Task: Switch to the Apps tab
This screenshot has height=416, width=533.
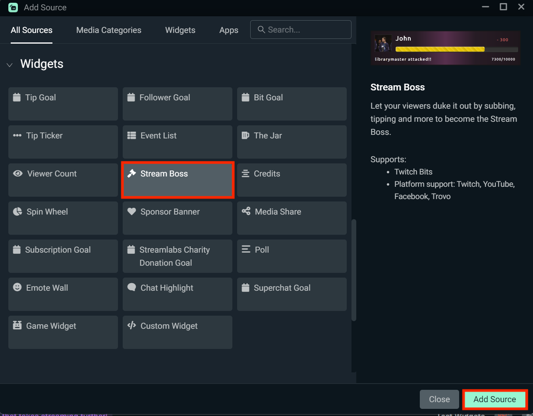Action: [x=228, y=30]
